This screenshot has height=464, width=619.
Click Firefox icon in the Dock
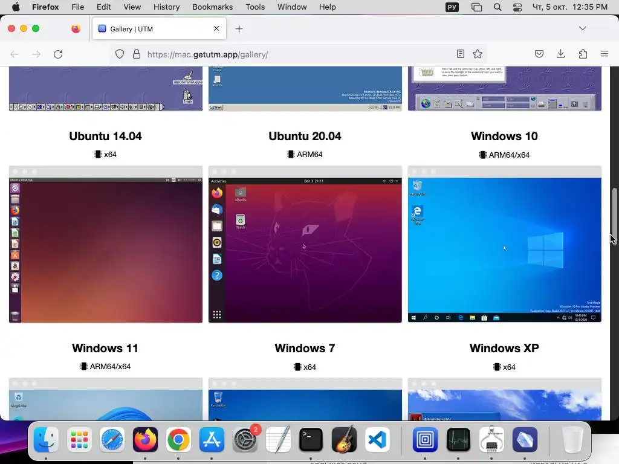pyautogui.click(x=145, y=439)
